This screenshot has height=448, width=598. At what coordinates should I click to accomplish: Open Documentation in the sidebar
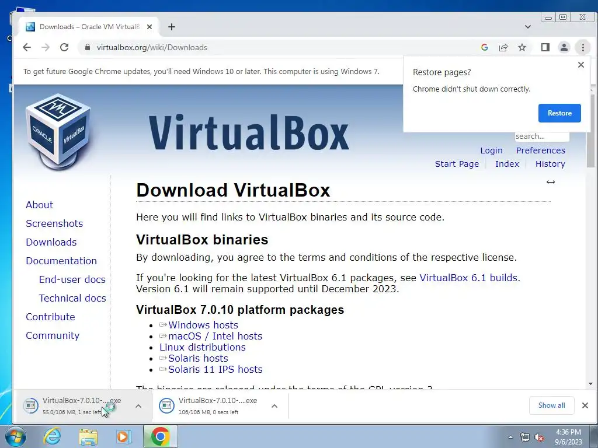[61, 261]
